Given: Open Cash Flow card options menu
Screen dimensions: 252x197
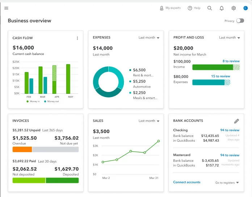Looking at the screenshot, I should (77, 38).
